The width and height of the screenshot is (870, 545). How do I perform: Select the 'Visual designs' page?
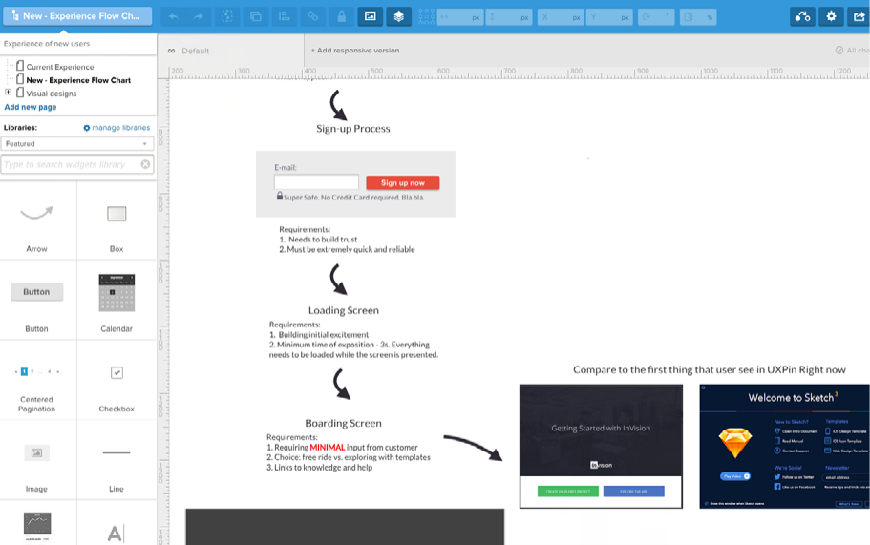click(x=51, y=94)
